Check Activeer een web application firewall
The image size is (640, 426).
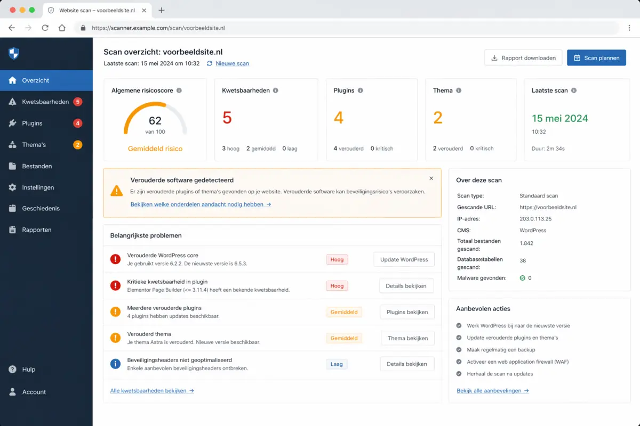tap(459, 362)
